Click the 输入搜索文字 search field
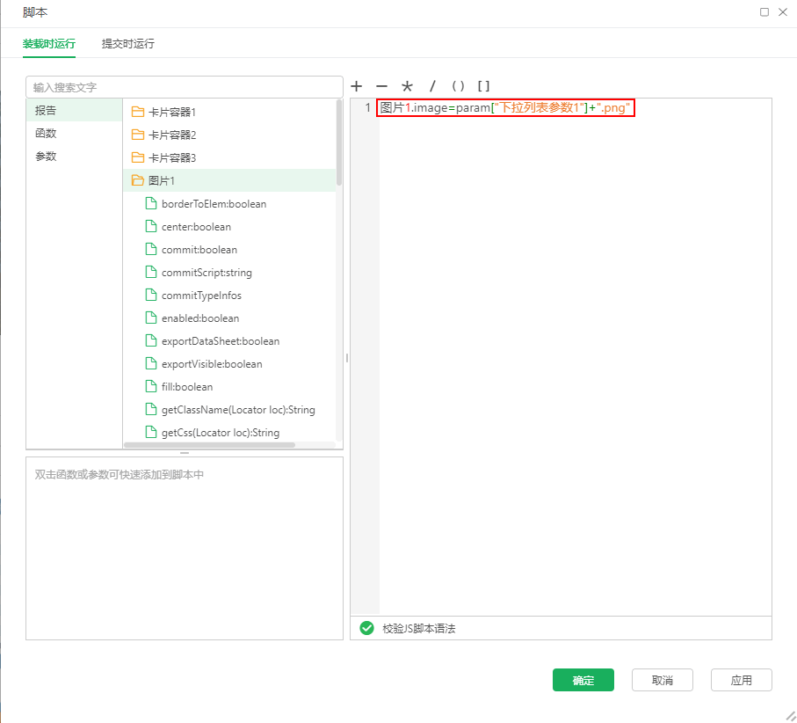Screen dimensions: 797x723 (184, 87)
